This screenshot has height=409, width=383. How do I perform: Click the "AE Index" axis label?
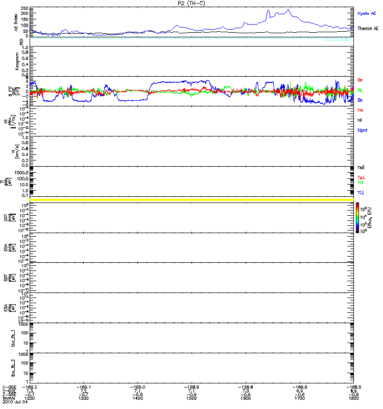16,22
